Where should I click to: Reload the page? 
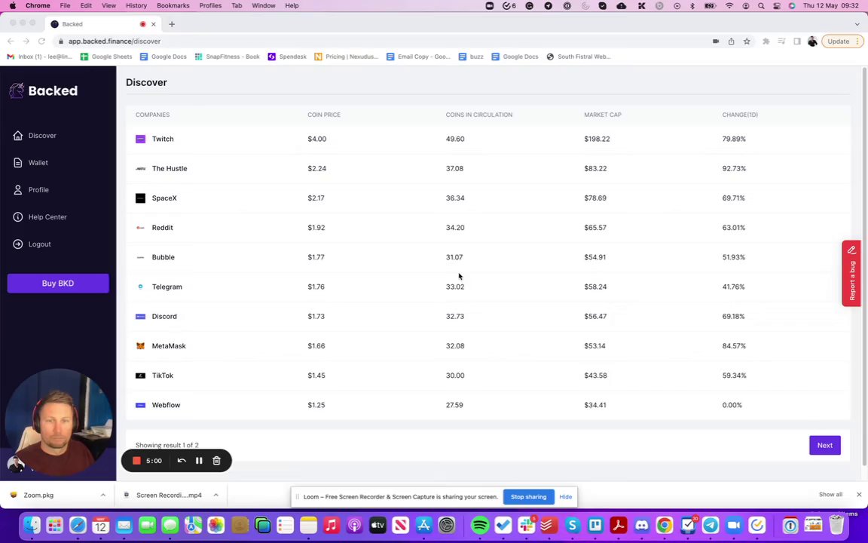41,41
